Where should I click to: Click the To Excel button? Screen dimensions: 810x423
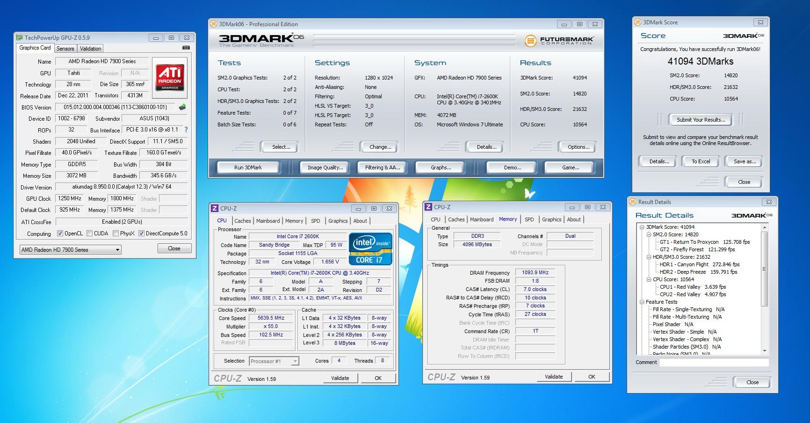pos(701,161)
